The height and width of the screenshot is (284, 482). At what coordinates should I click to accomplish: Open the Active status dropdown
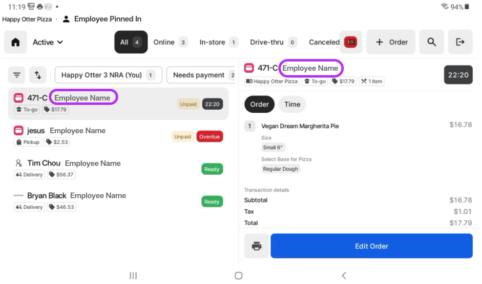pos(47,42)
